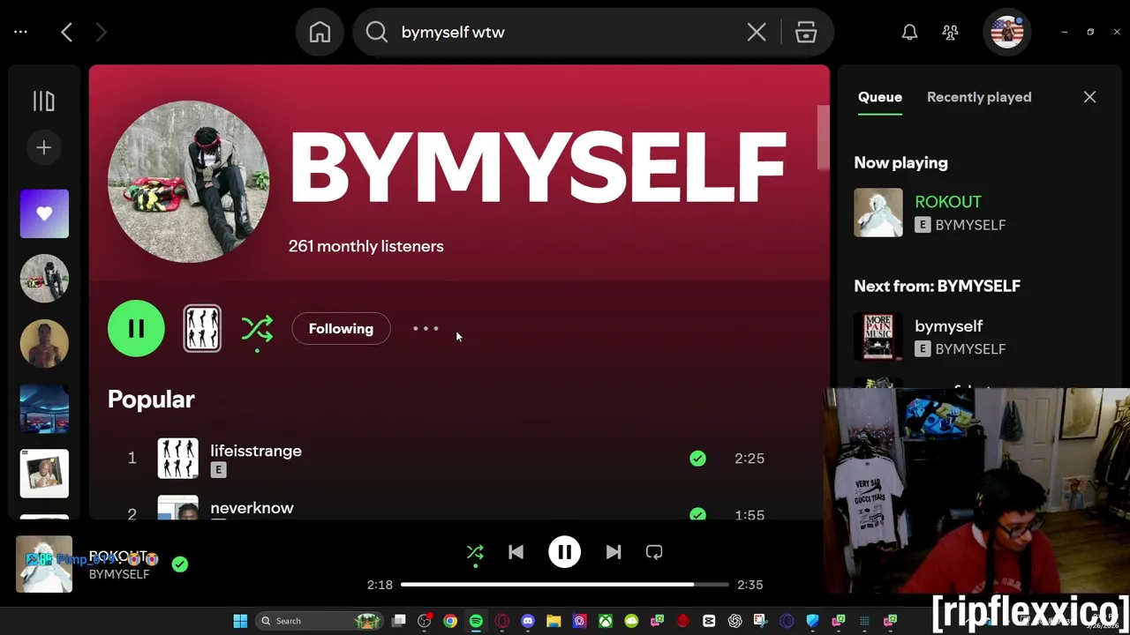Toggle the Following button
This screenshot has height=635, width=1130.
point(341,328)
